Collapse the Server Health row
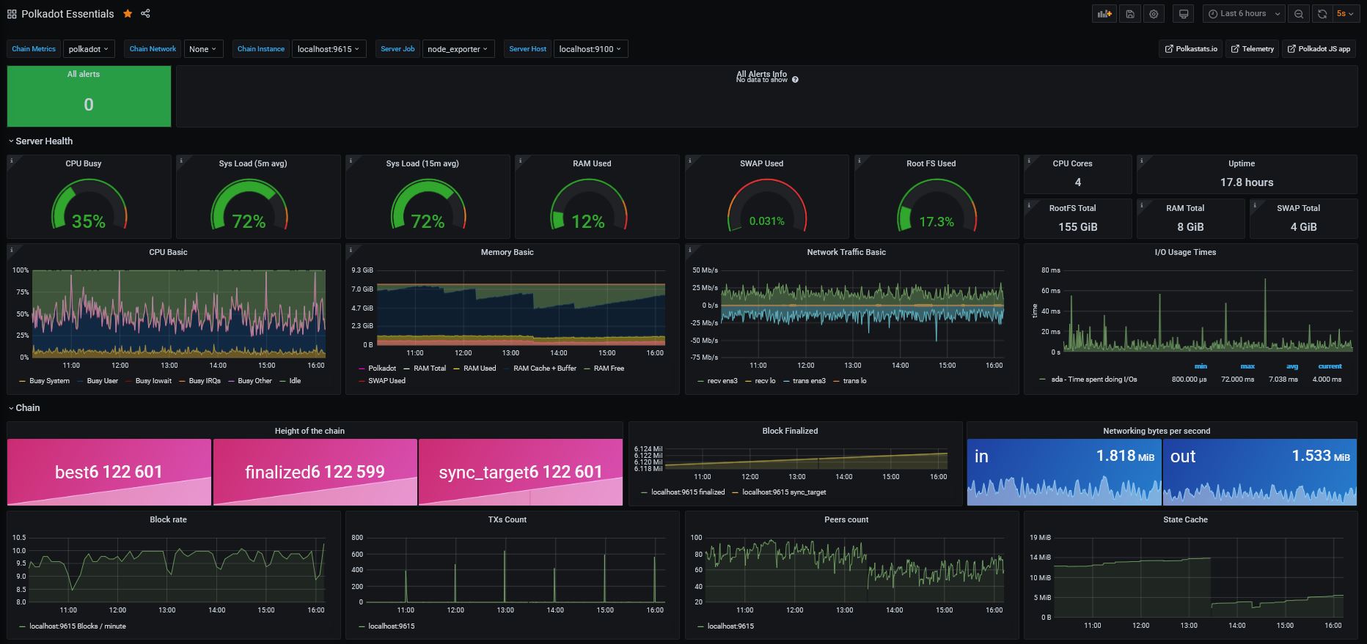 [x=40, y=141]
